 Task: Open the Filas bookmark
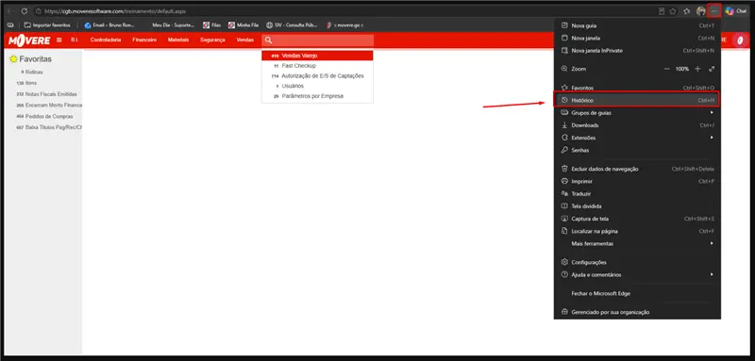(x=211, y=25)
